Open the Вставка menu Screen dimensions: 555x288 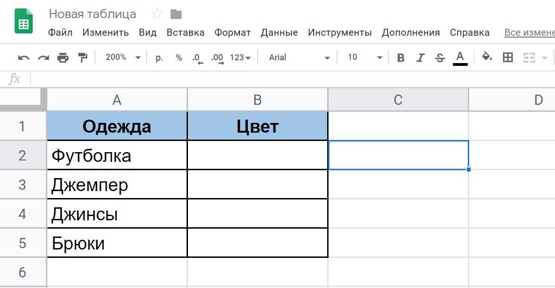click(186, 32)
